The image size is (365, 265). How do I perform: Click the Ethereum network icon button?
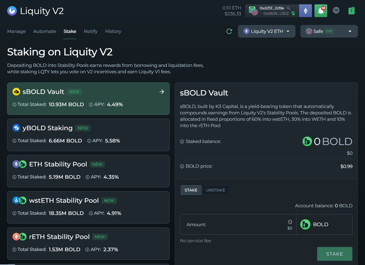(305, 11)
